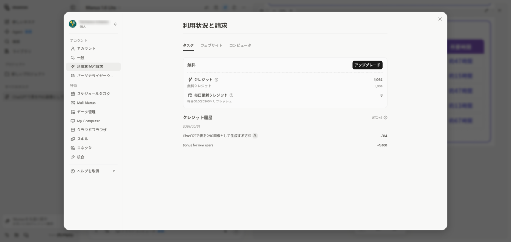Open the Mail Manus section

93,103
